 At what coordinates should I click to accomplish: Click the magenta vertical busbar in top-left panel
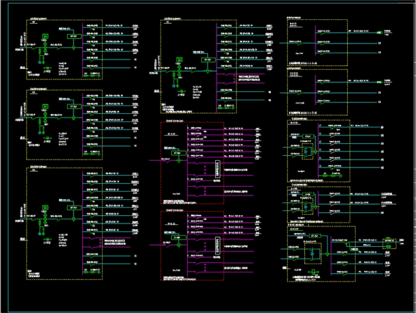click(83, 48)
